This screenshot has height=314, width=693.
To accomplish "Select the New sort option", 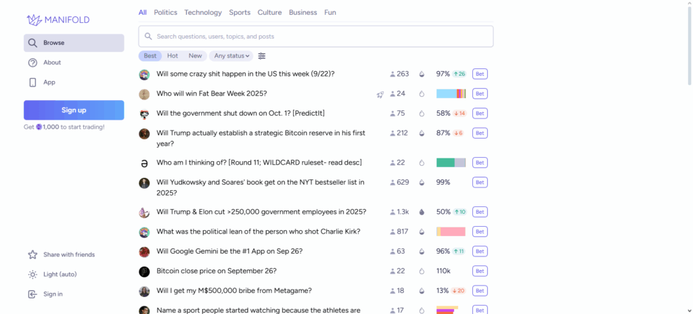I will tap(195, 55).
